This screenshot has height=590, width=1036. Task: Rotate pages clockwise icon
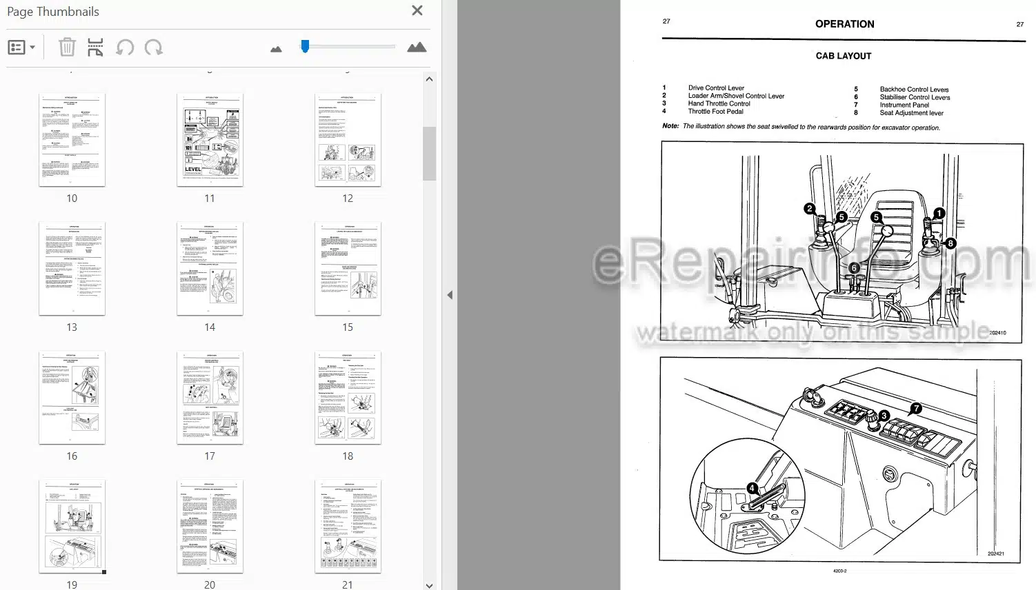coord(153,48)
